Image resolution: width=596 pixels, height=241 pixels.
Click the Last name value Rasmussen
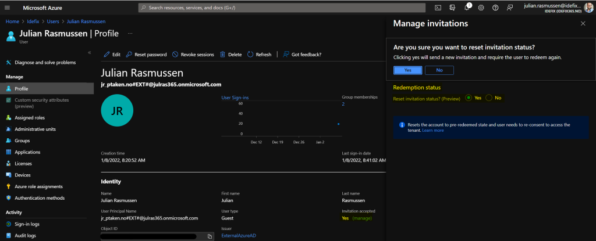click(x=353, y=200)
